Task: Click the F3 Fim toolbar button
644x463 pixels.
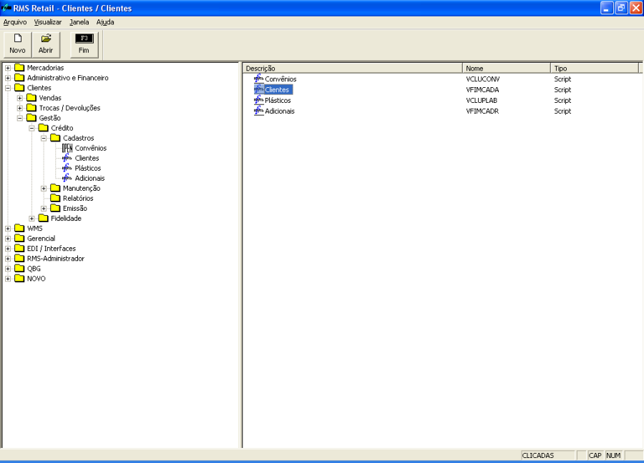Action: click(84, 44)
